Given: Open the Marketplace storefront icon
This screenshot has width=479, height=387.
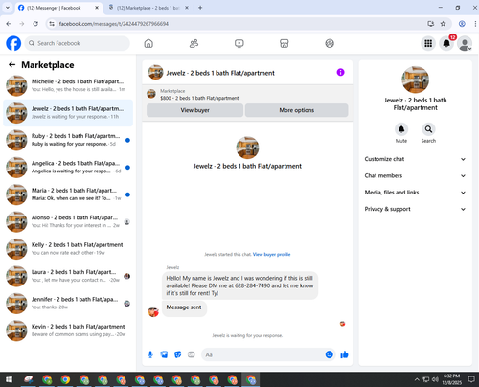Looking at the screenshot, I should pyautogui.click(x=285, y=43).
